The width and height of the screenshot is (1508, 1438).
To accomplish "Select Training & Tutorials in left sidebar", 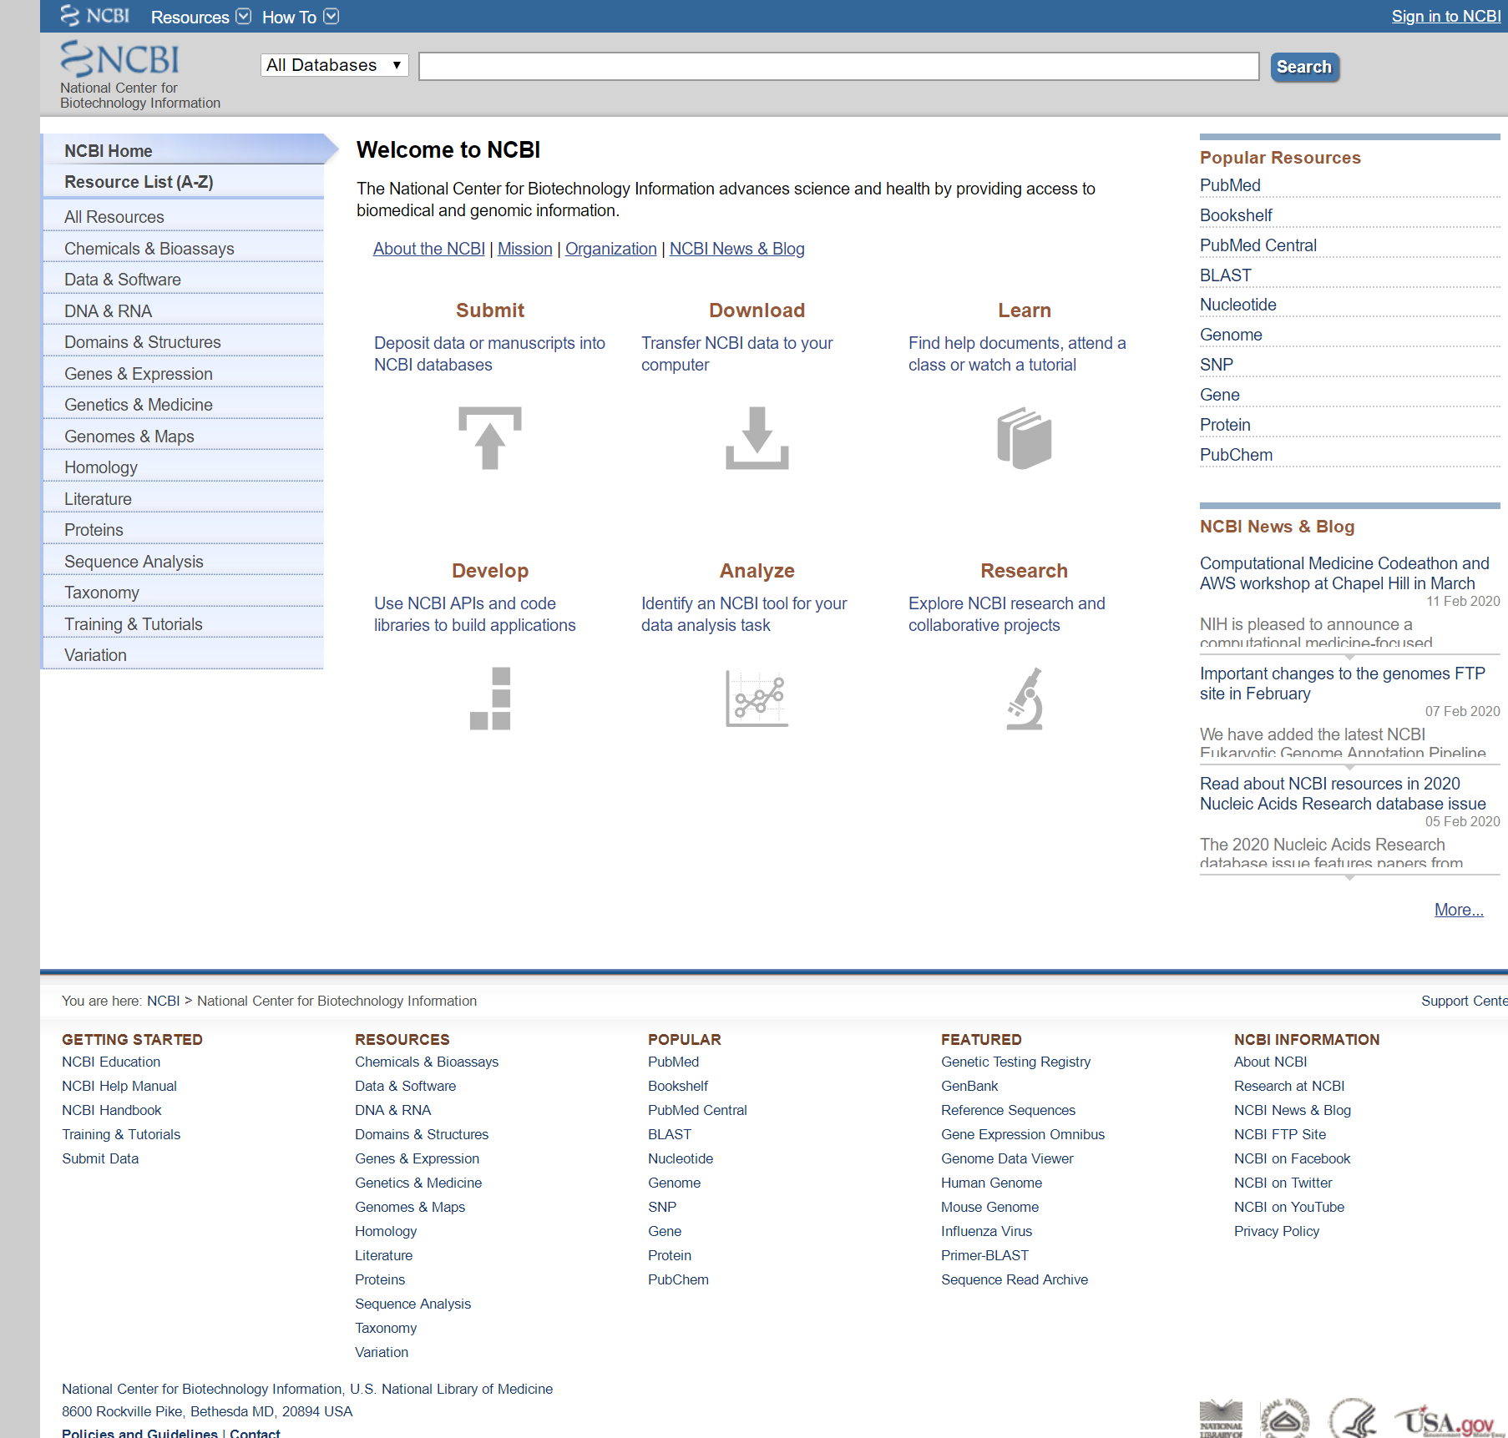I will point(134,624).
